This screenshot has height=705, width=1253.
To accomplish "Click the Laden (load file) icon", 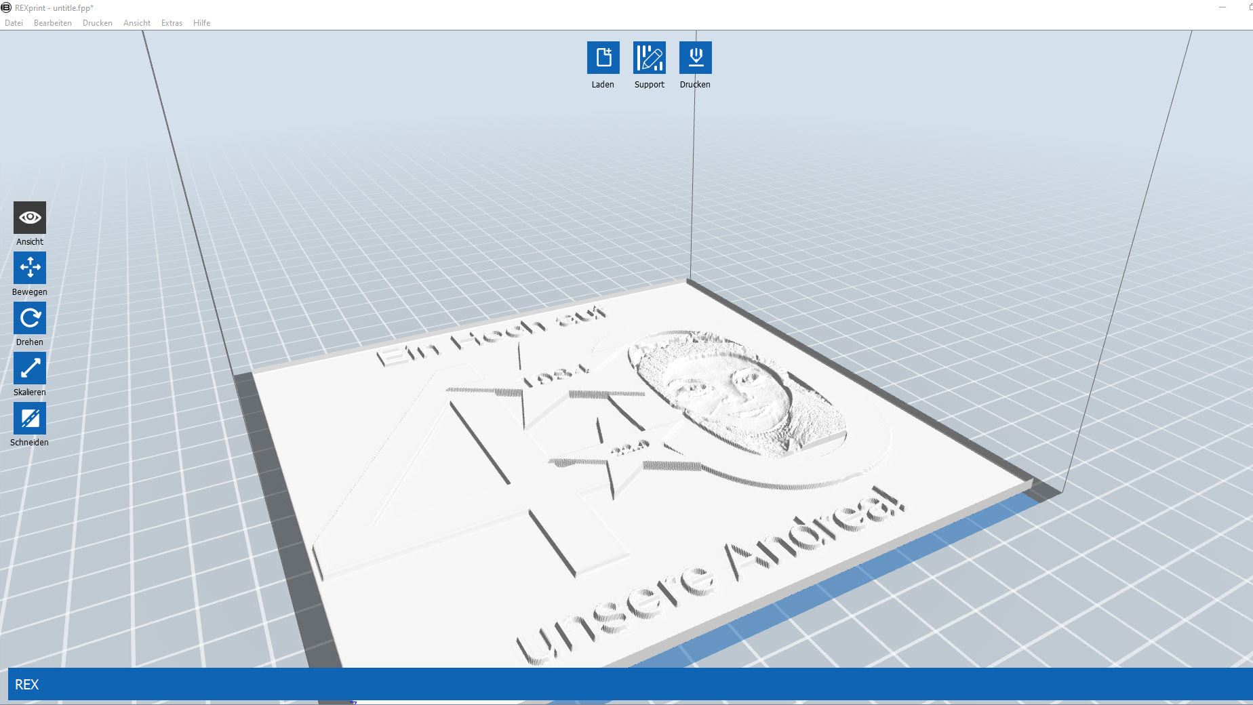I will click(x=603, y=58).
